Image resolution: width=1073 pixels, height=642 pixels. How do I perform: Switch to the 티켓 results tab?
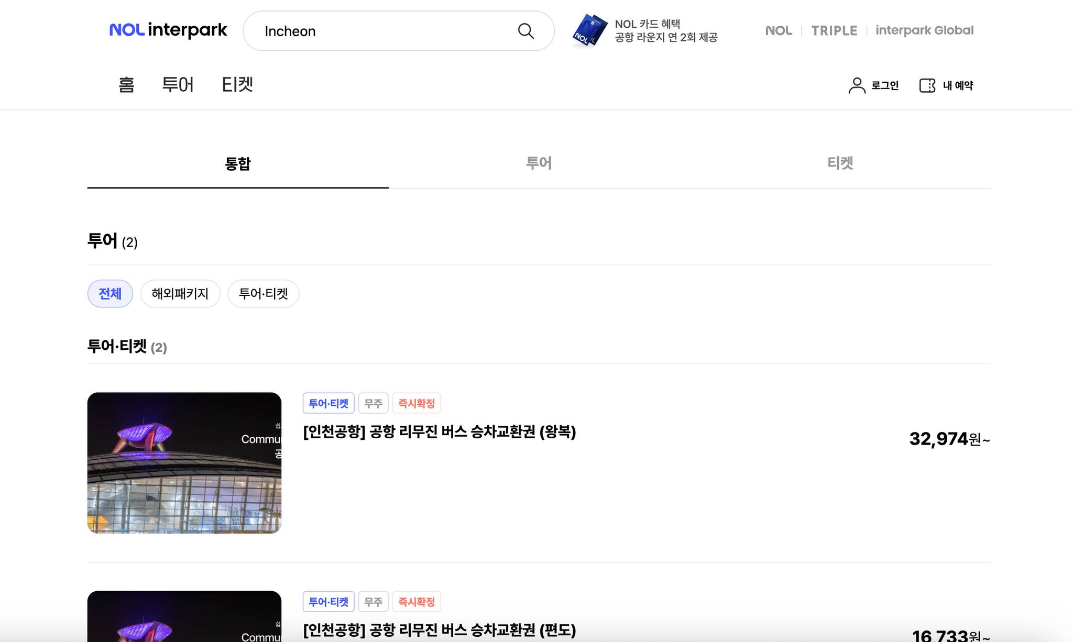pos(840,163)
